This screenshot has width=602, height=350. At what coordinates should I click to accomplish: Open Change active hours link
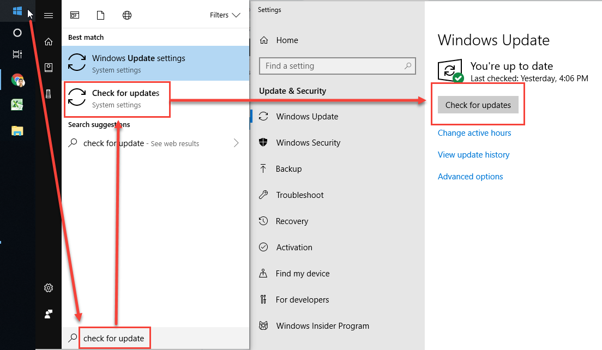tap(474, 133)
